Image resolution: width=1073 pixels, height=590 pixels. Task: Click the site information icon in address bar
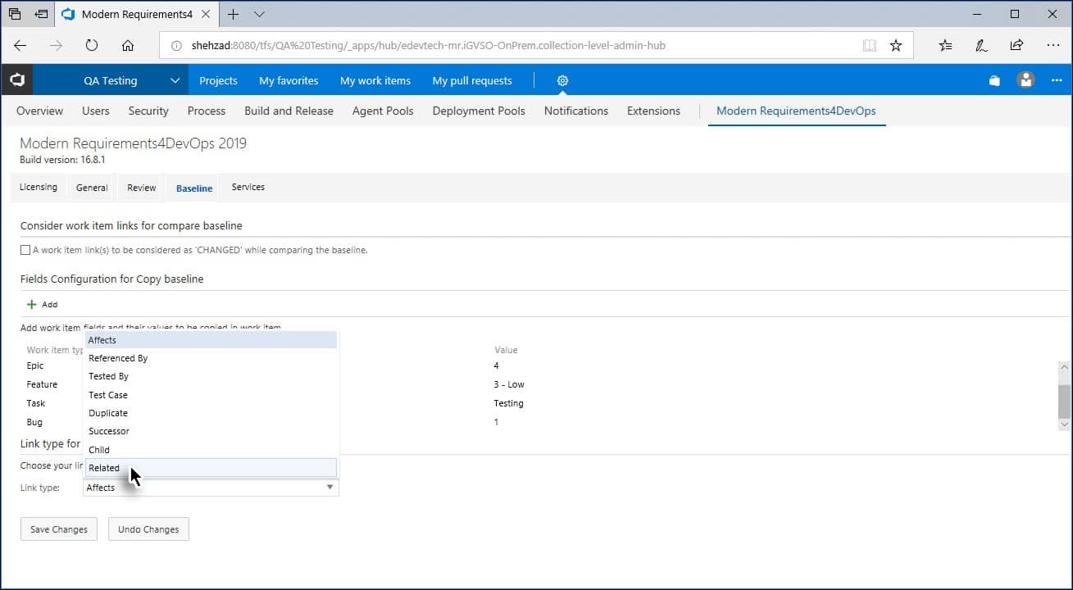pos(176,46)
